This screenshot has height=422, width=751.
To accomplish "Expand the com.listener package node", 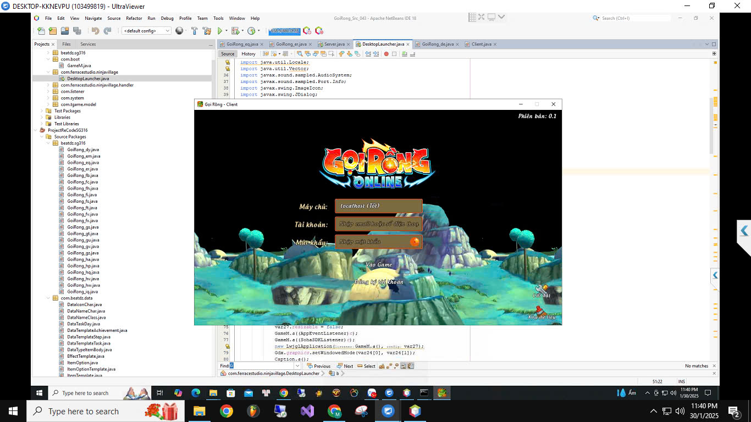I will [x=48, y=91].
